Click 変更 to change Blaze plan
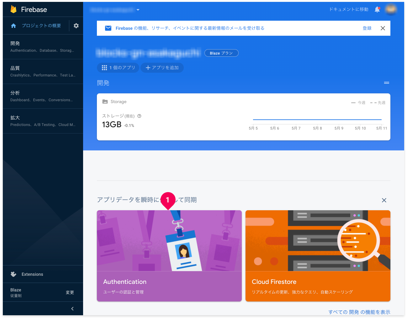 pos(70,292)
